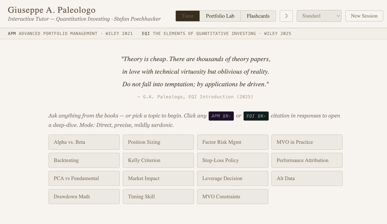This screenshot has height=224, width=387.
Task: Start a New Session
Action: click(364, 16)
